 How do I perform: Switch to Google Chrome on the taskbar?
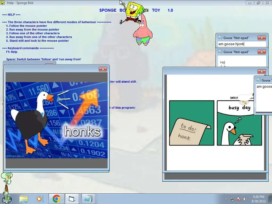click(56, 199)
